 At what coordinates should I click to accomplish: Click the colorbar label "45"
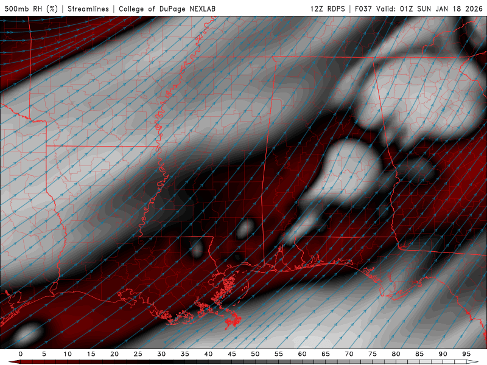pyautogui.click(x=231, y=354)
